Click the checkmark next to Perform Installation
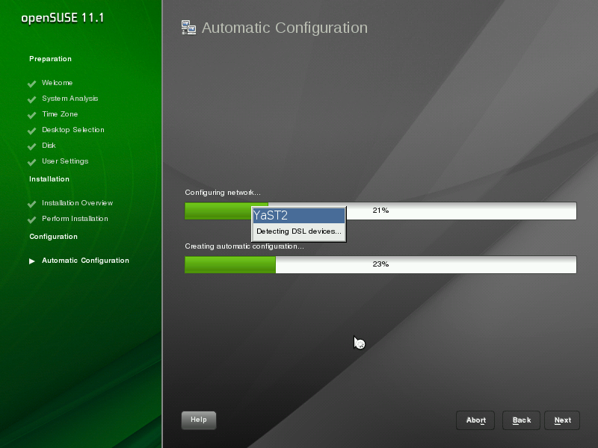Image resolution: width=598 pixels, height=448 pixels. tap(31, 220)
